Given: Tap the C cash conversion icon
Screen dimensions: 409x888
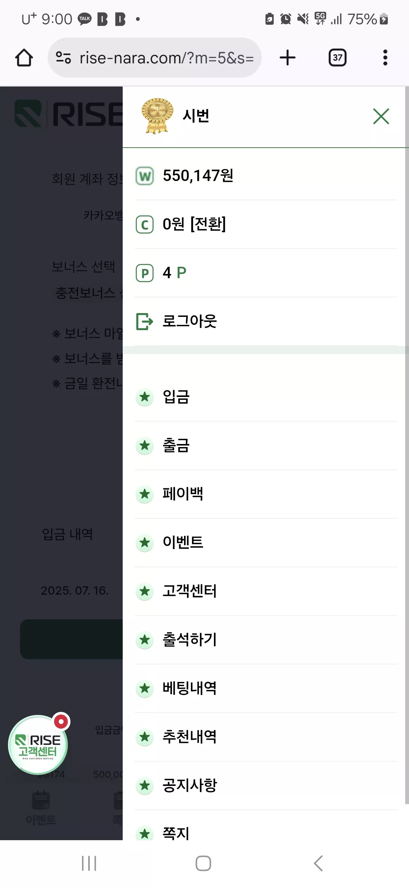Looking at the screenshot, I should pos(145,225).
